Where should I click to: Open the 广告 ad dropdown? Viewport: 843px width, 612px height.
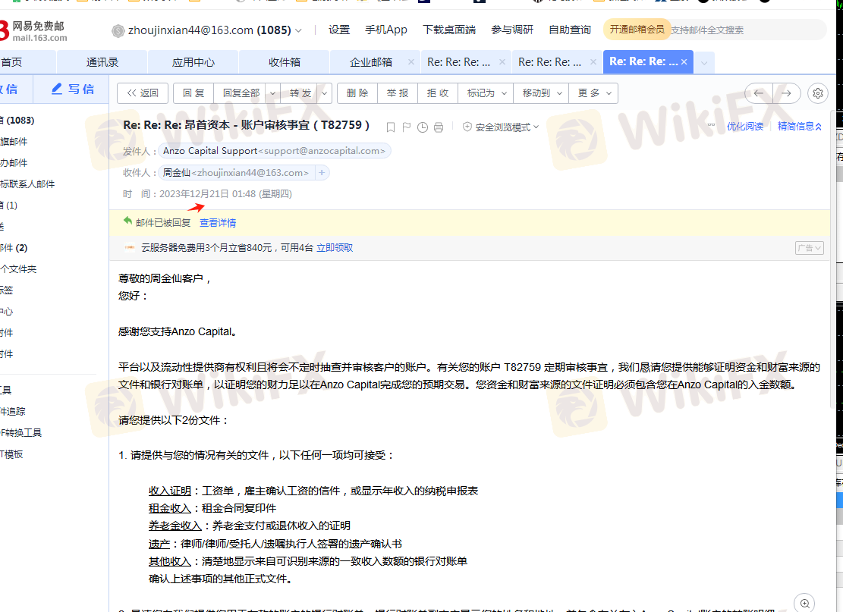coord(809,248)
